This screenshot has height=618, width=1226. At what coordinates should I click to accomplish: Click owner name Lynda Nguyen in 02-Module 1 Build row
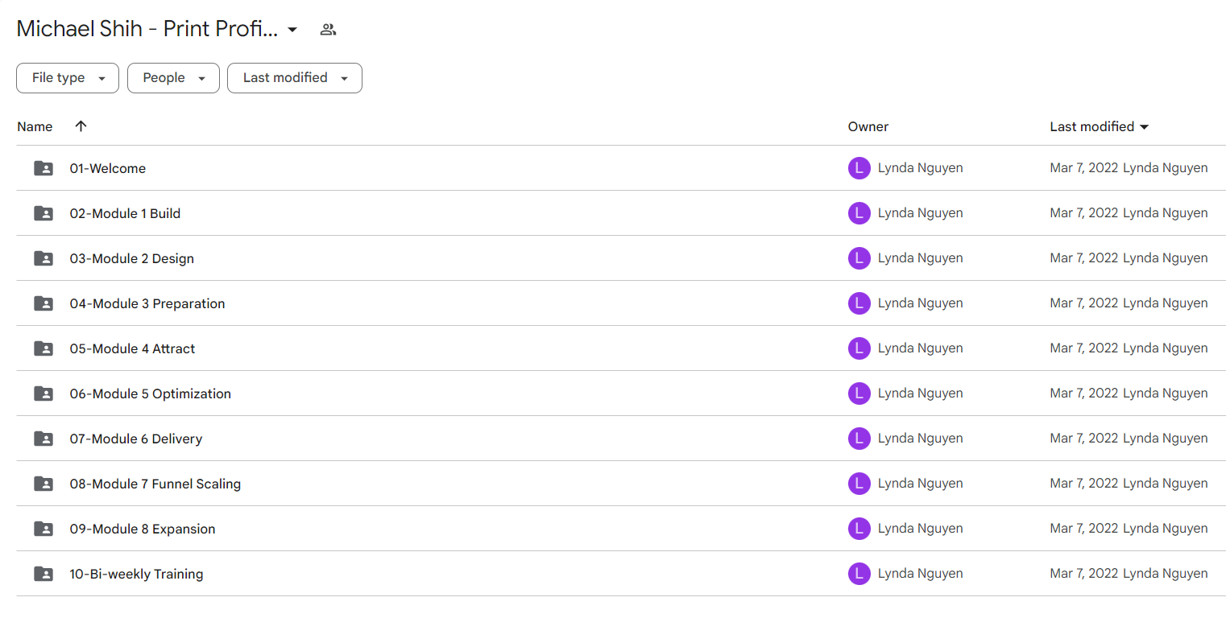(921, 213)
